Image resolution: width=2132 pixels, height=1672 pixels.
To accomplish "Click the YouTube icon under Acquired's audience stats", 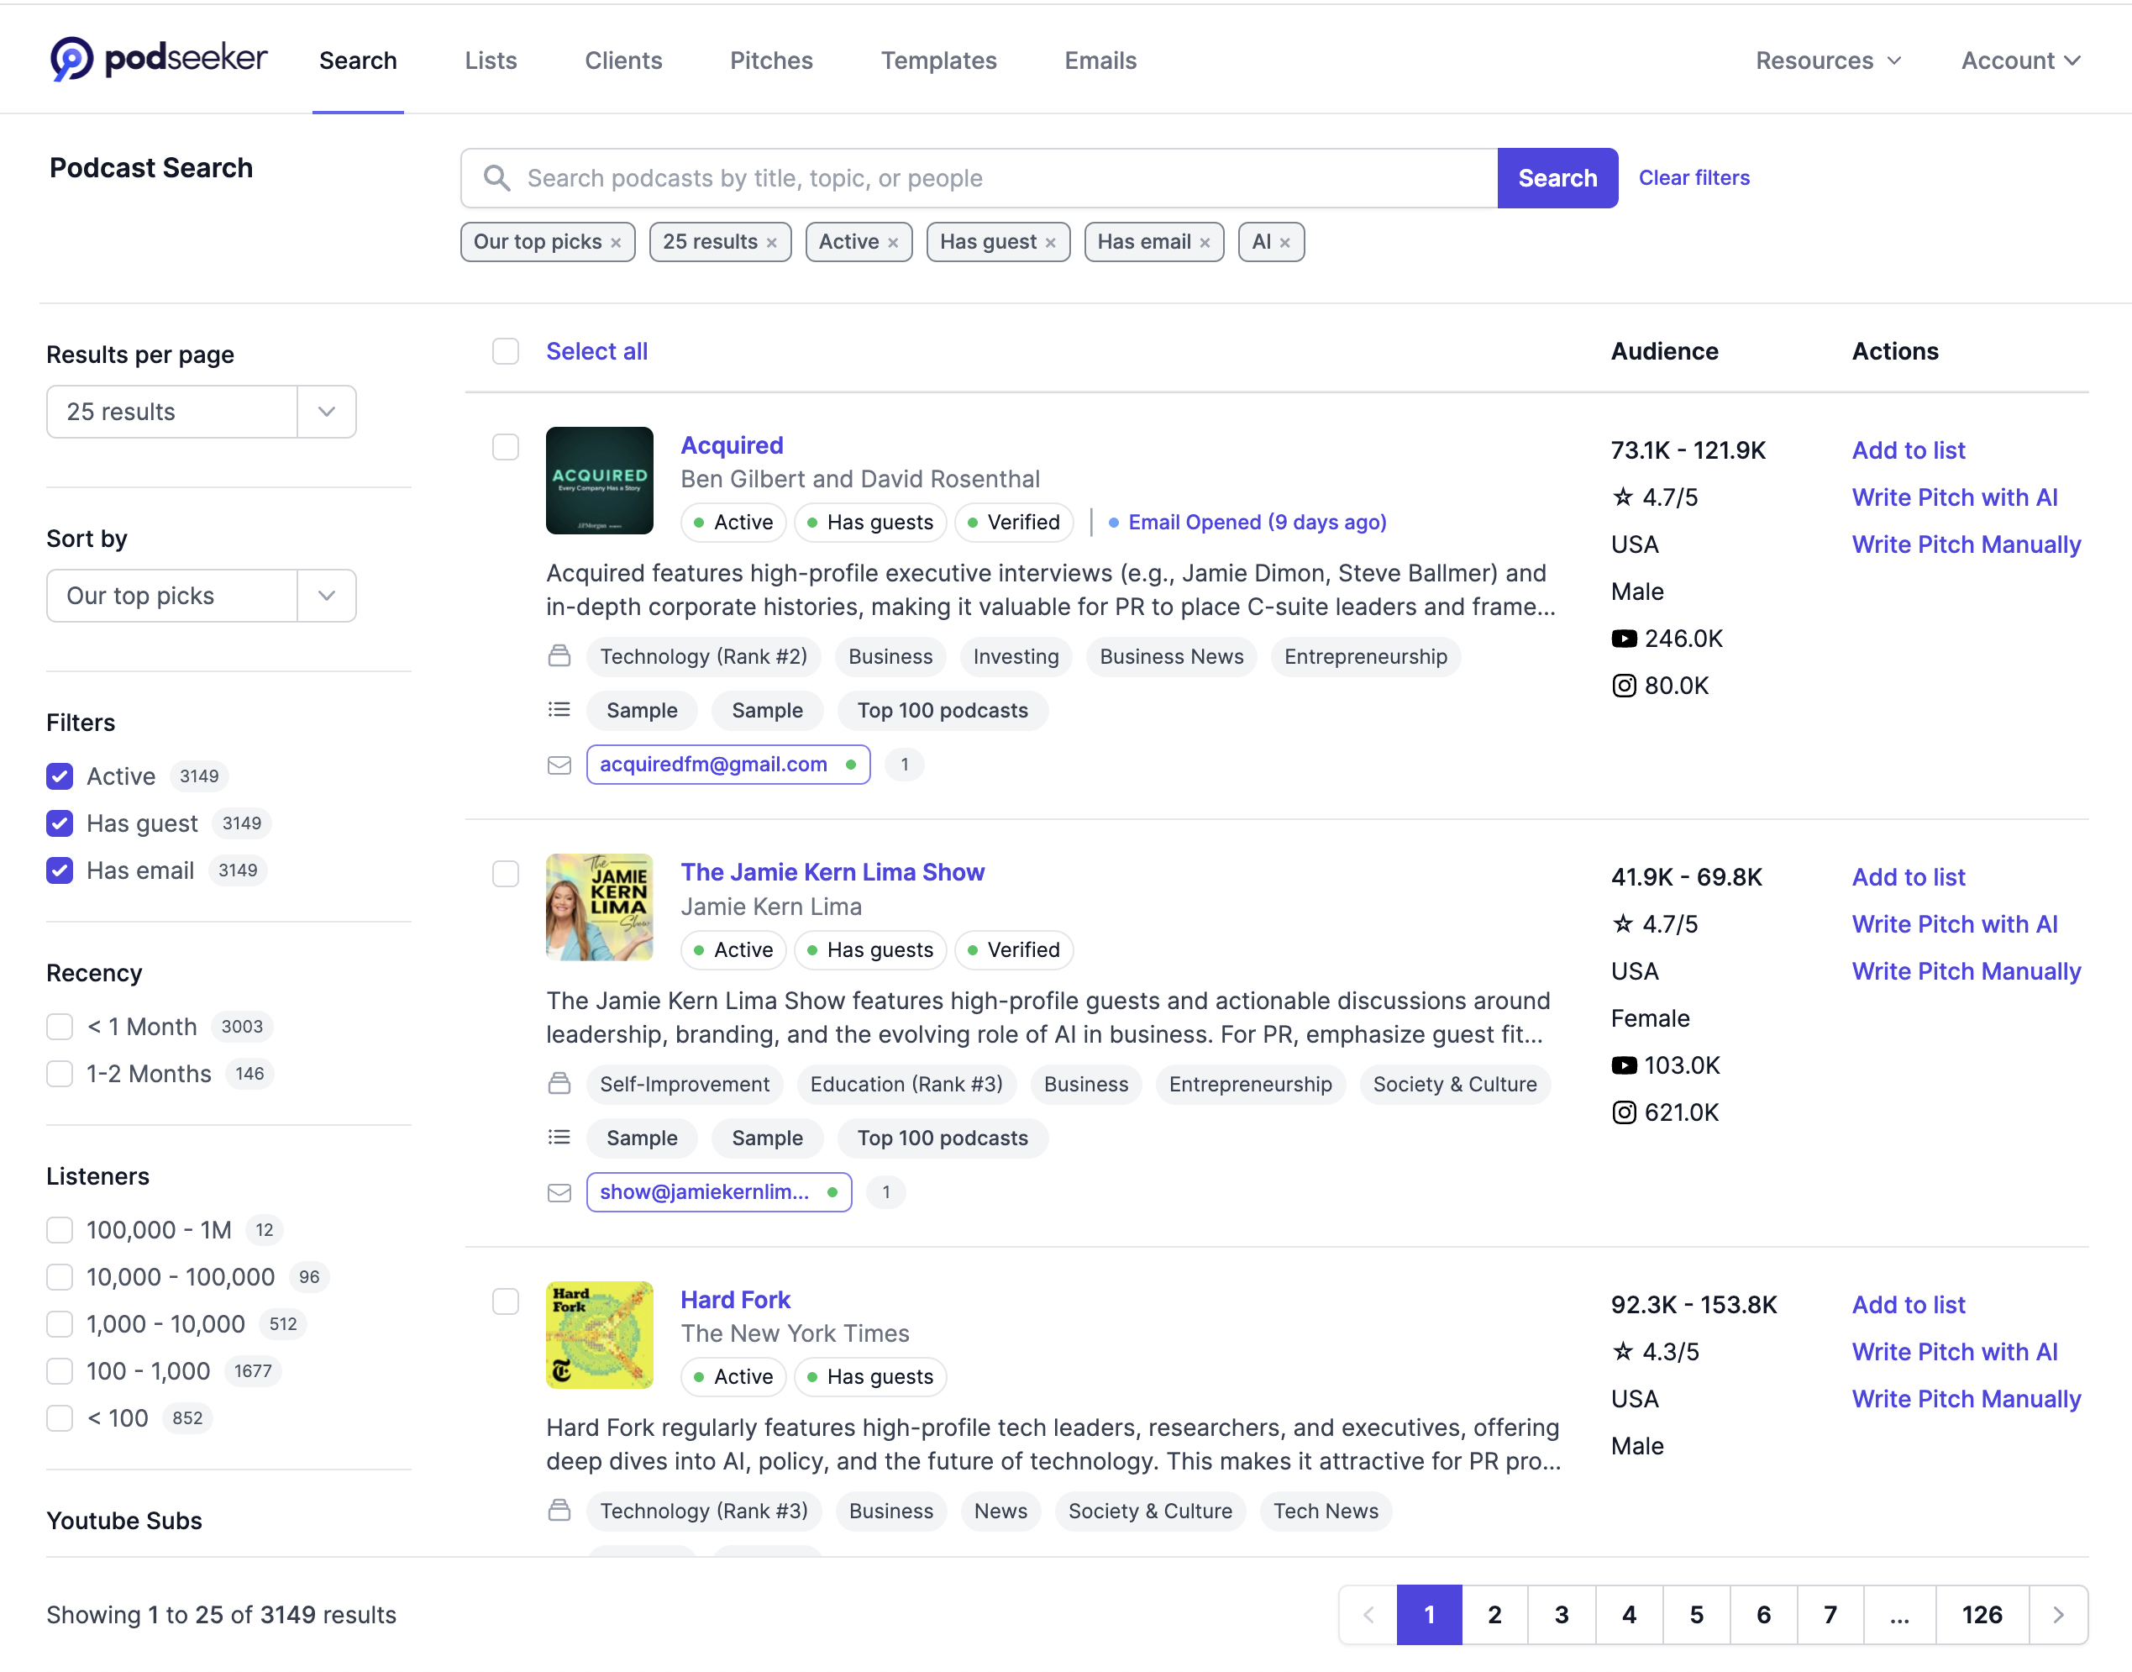I will pyautogui.click(x=1624, y=637).
